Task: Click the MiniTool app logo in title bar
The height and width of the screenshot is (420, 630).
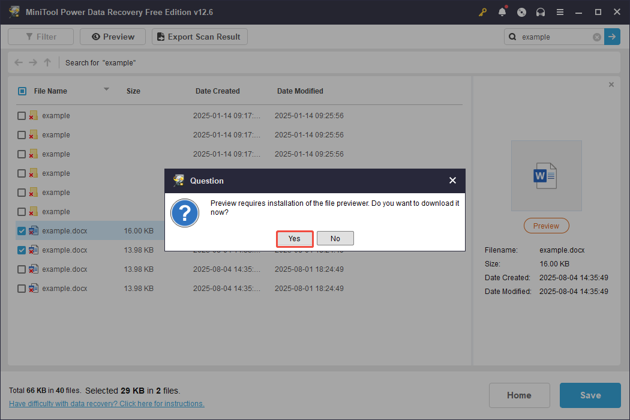Action: coord(14,12)
